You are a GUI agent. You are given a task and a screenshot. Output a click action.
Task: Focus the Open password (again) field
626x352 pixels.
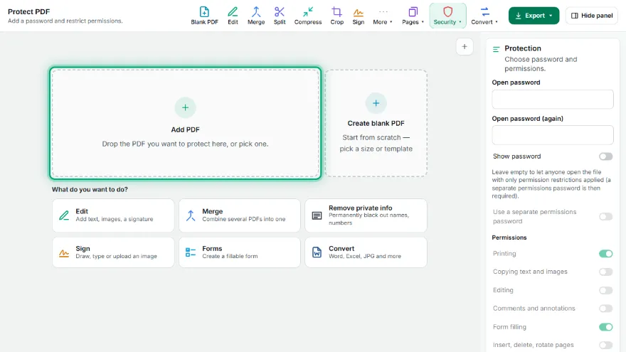coord(553,135)
